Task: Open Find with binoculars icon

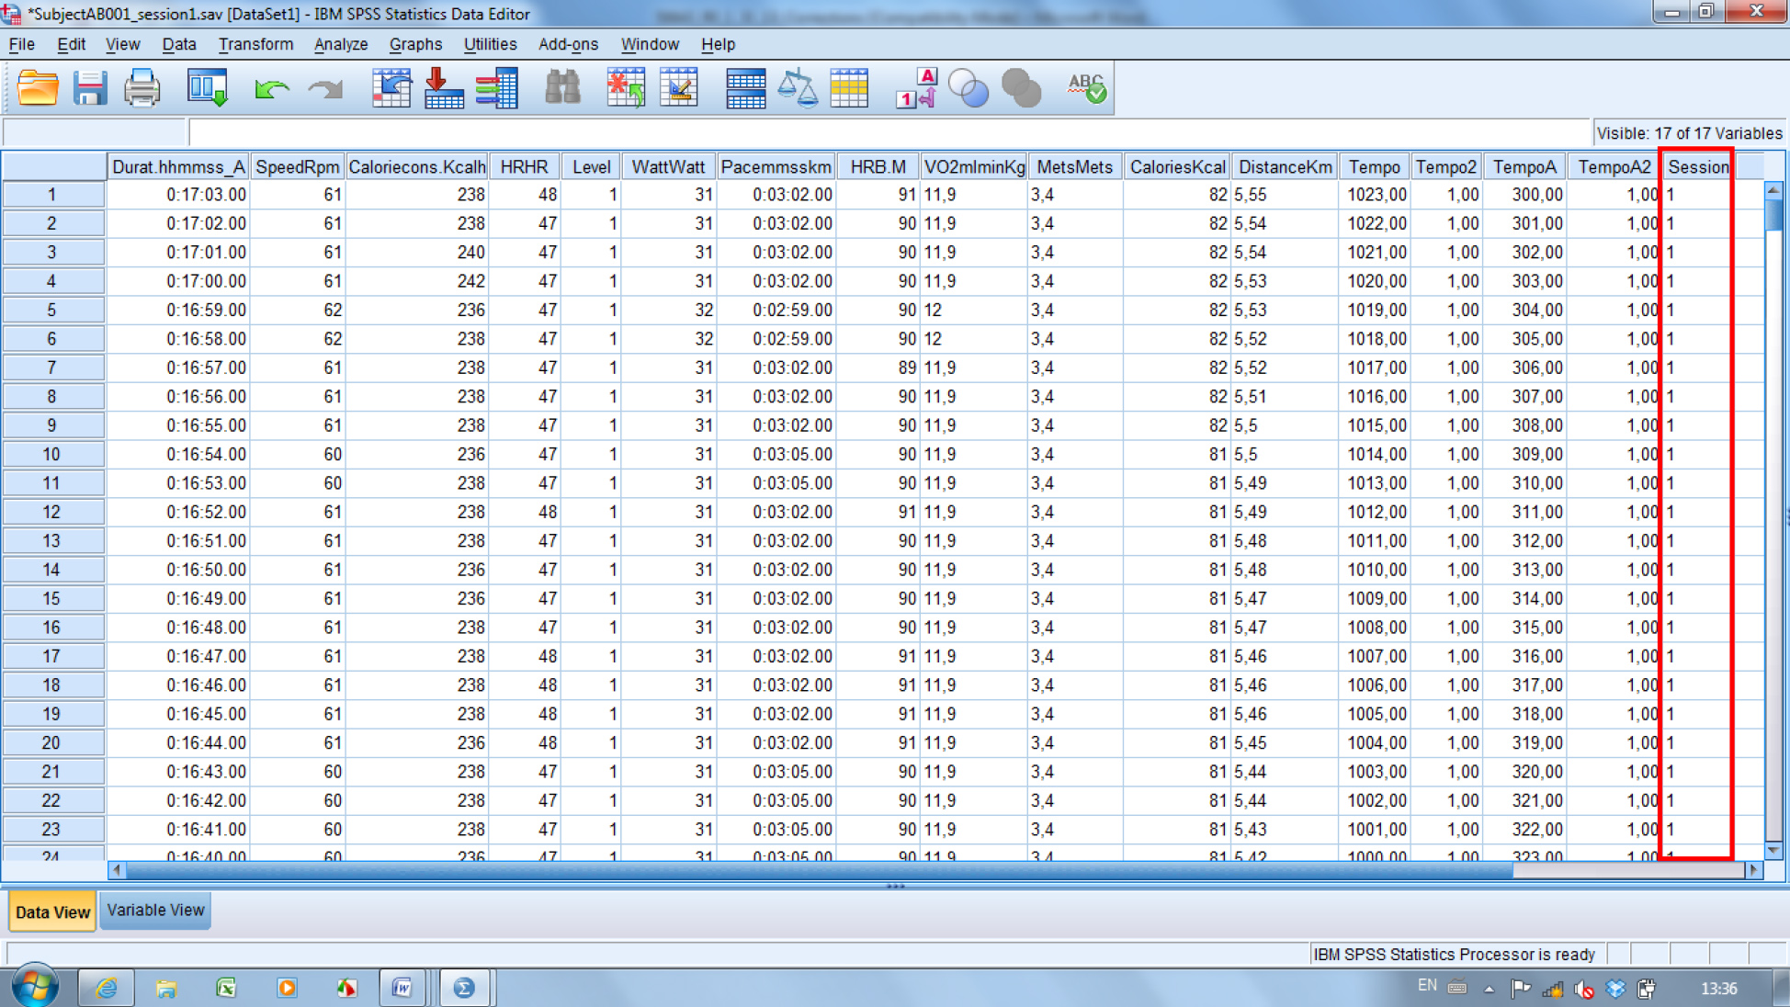Action: tap(562, 88)
